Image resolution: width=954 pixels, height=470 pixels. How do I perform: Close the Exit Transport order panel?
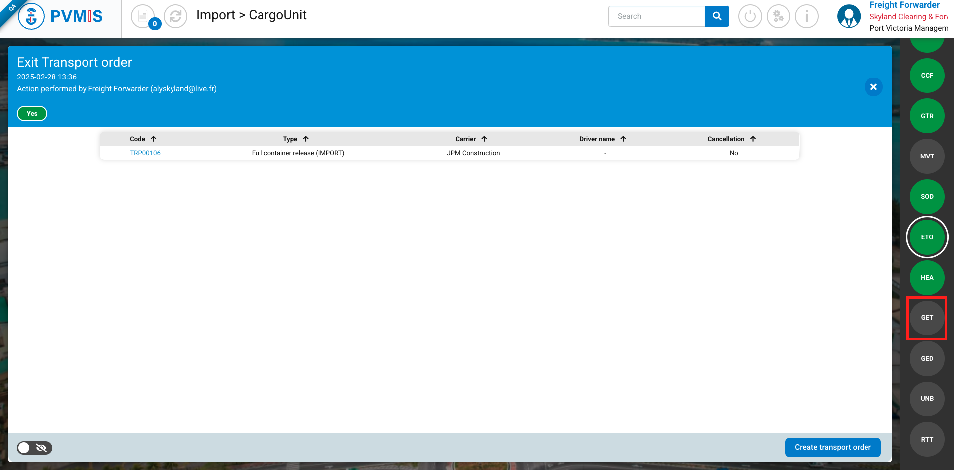873,87
